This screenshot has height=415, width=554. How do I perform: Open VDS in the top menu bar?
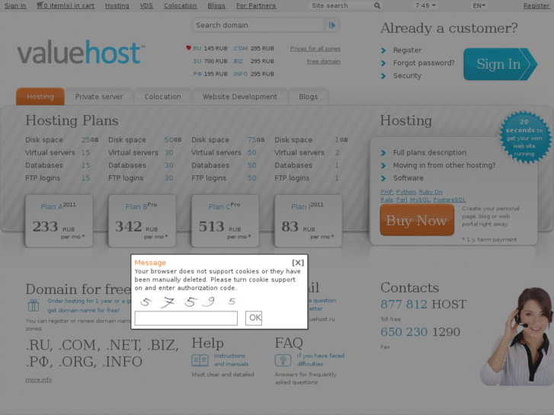click(146, 5)
